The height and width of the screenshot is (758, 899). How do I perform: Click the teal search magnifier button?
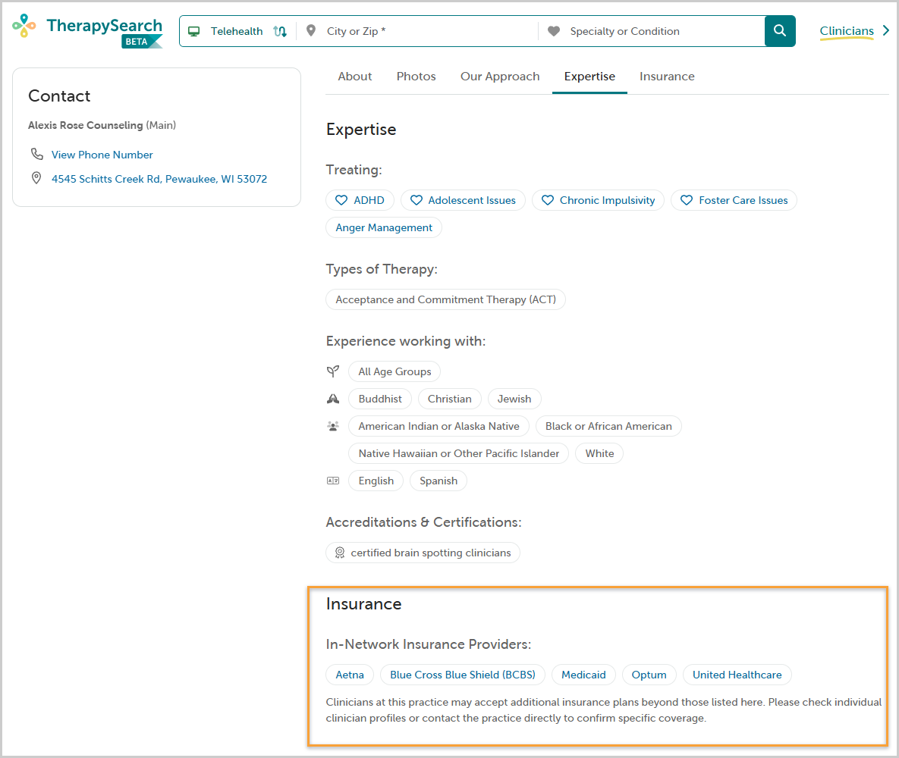click(x=780, y=31)
